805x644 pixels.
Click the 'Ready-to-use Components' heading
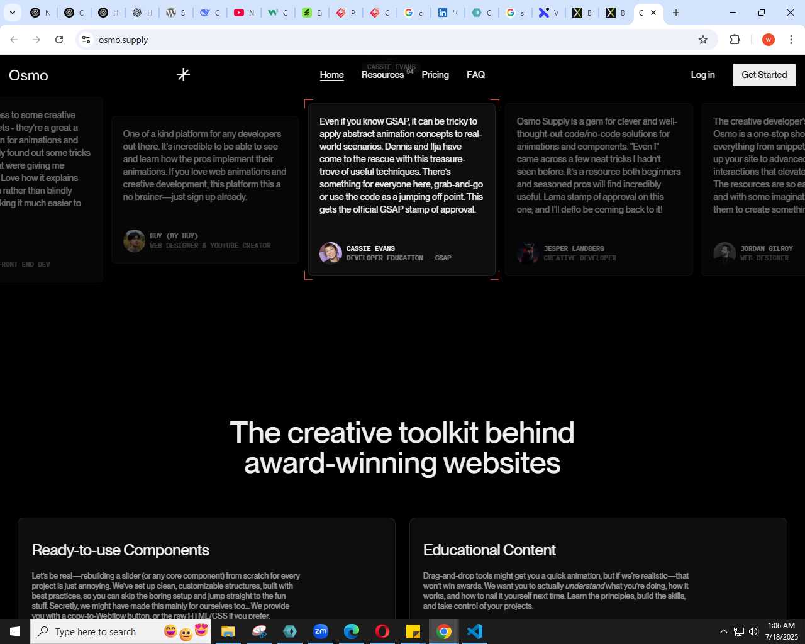121,550
